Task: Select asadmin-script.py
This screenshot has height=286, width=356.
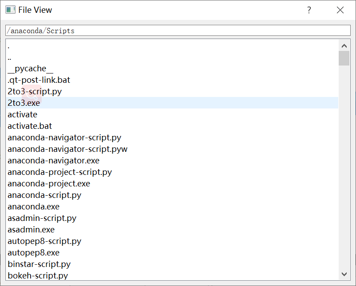Action: point(172,218)
